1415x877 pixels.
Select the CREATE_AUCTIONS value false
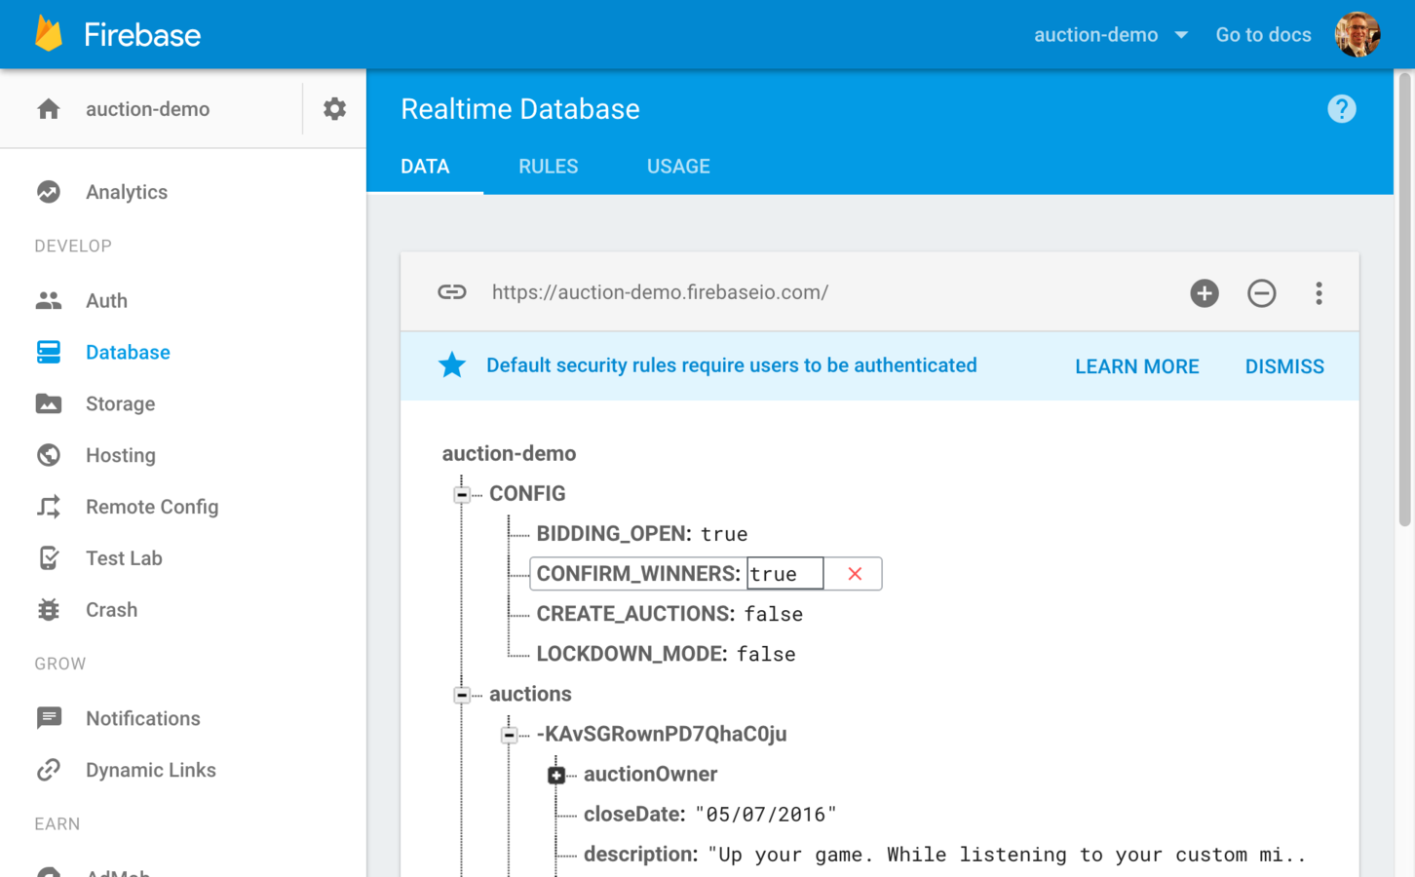tap(774, 614)
